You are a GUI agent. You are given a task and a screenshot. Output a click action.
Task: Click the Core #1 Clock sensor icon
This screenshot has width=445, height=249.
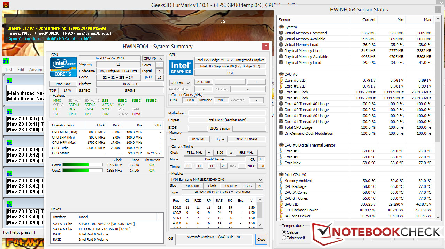[x=281, y=98]
